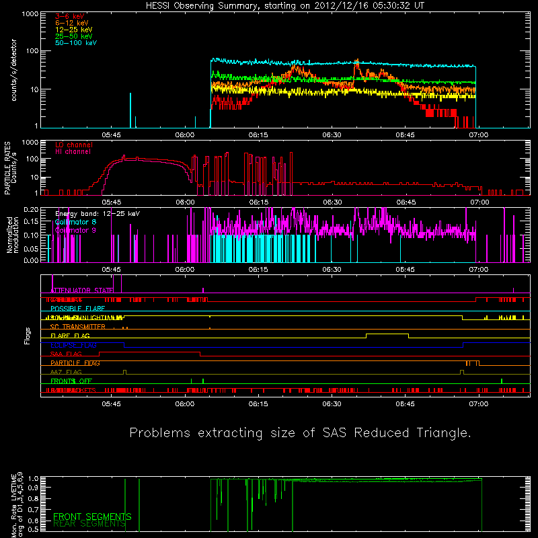This screenshot has height=538, width=538.
Task: Click the '06:30' time label under the particle rates plot
Action: coord(332,202)
